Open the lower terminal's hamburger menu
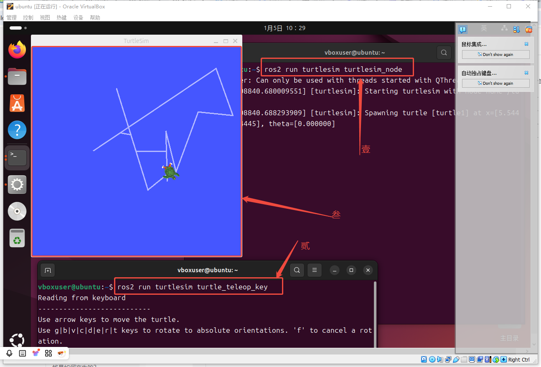Image resolution: width=541 pixels, height=367 pixels. (x=315, y=270)
